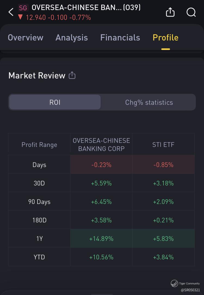
Task: Switch to the Financials tab
Action: (x=120, y=37)
